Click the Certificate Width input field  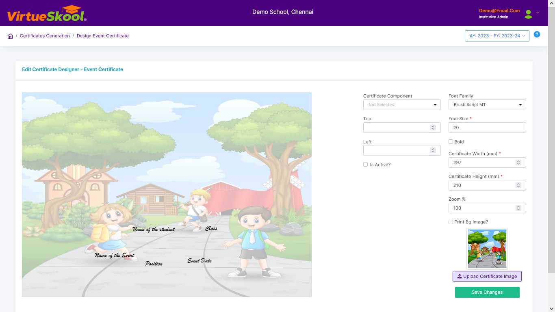(487, 162)
